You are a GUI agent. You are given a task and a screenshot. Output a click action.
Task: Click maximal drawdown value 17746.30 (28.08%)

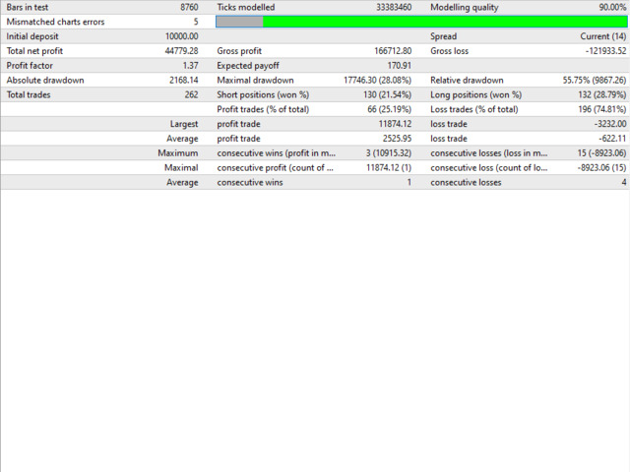377,81
